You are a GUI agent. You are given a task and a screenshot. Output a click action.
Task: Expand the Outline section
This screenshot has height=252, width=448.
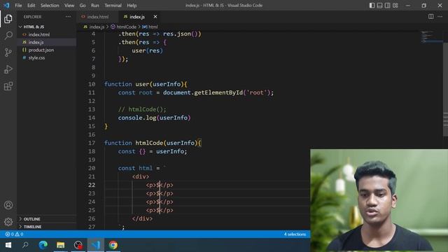tap(47, 219)
